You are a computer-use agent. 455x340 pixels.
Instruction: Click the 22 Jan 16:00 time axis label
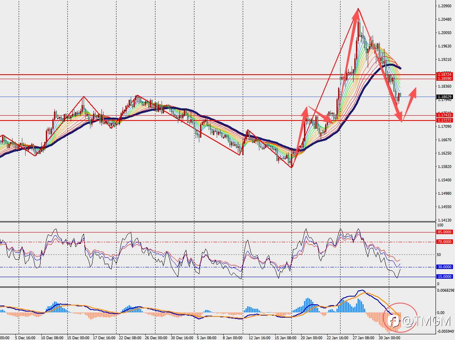click(338, 338)
